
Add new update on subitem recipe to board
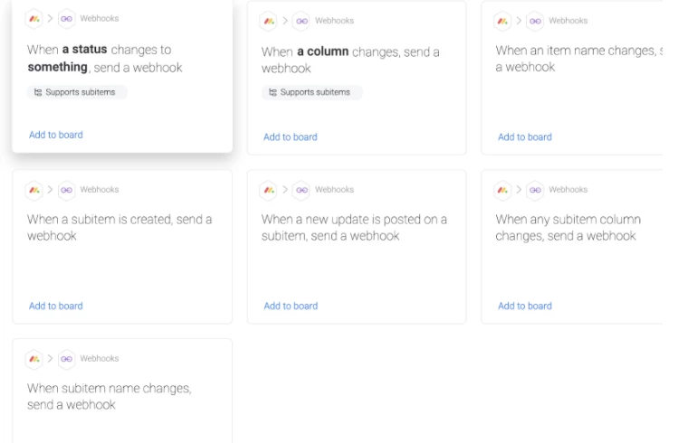[290, 306]
